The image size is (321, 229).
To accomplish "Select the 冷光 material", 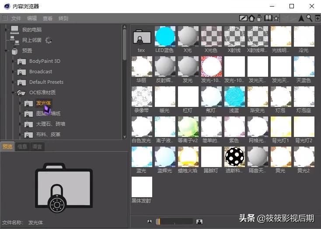I will (304, 36).
